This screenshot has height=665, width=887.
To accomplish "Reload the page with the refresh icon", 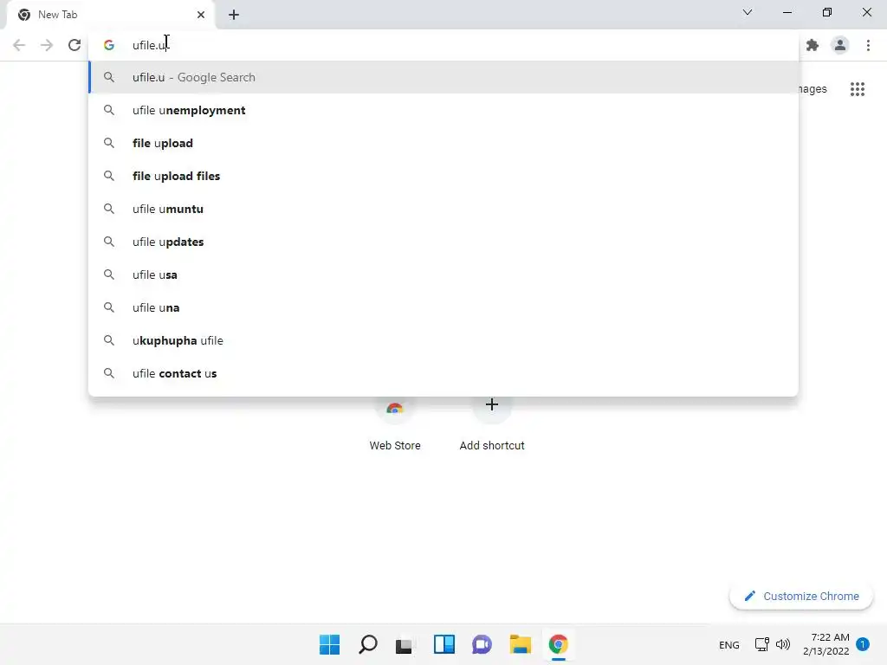I will [74, 45].
